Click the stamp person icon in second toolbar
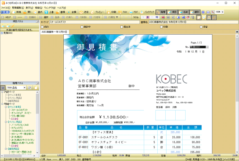Image resolution: width=239 pixels, height=161 pixels. click(x=209, y=17)
